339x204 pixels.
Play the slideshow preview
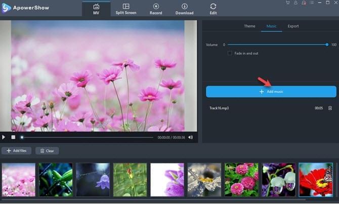click(x=4, y=137)
